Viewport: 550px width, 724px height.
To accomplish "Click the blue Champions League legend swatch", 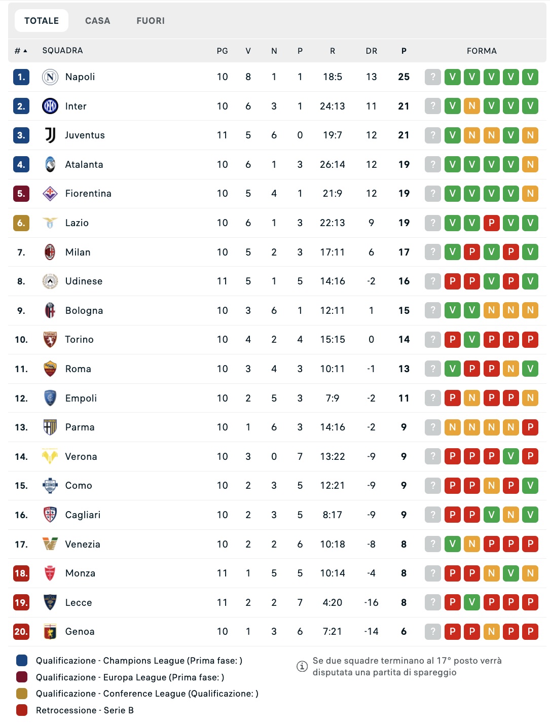I will point(22,661).
